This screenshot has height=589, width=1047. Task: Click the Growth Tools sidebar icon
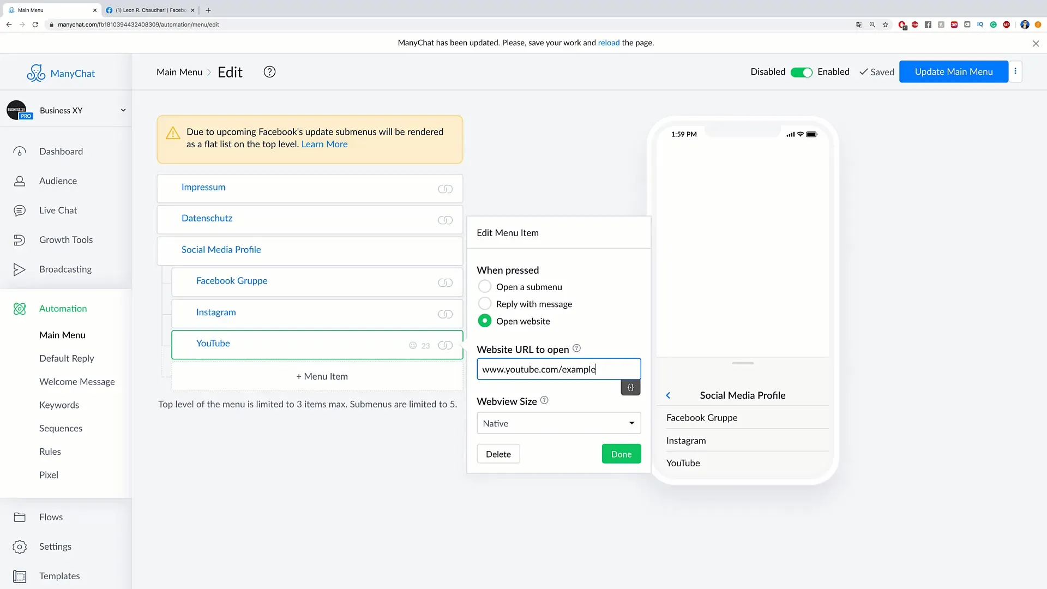click(x=20, y=239)
